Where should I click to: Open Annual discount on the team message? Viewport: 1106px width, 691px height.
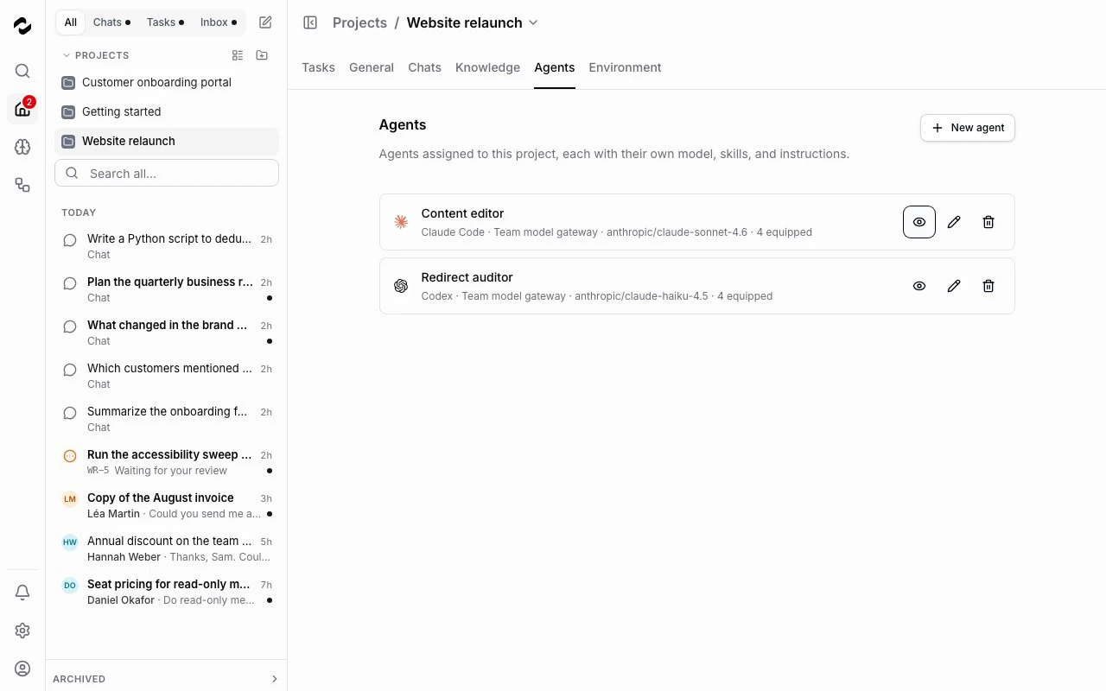tap(167, 548)
